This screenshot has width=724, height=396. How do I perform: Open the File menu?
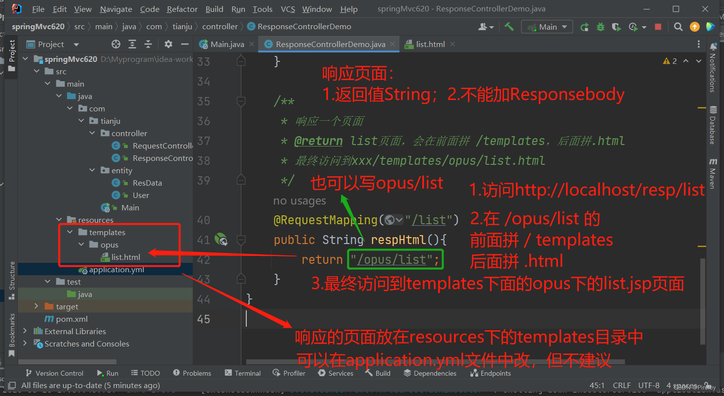pyautogui.click(x=38, y=9)
